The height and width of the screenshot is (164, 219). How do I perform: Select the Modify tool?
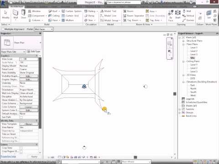click(x=5, y=15)
